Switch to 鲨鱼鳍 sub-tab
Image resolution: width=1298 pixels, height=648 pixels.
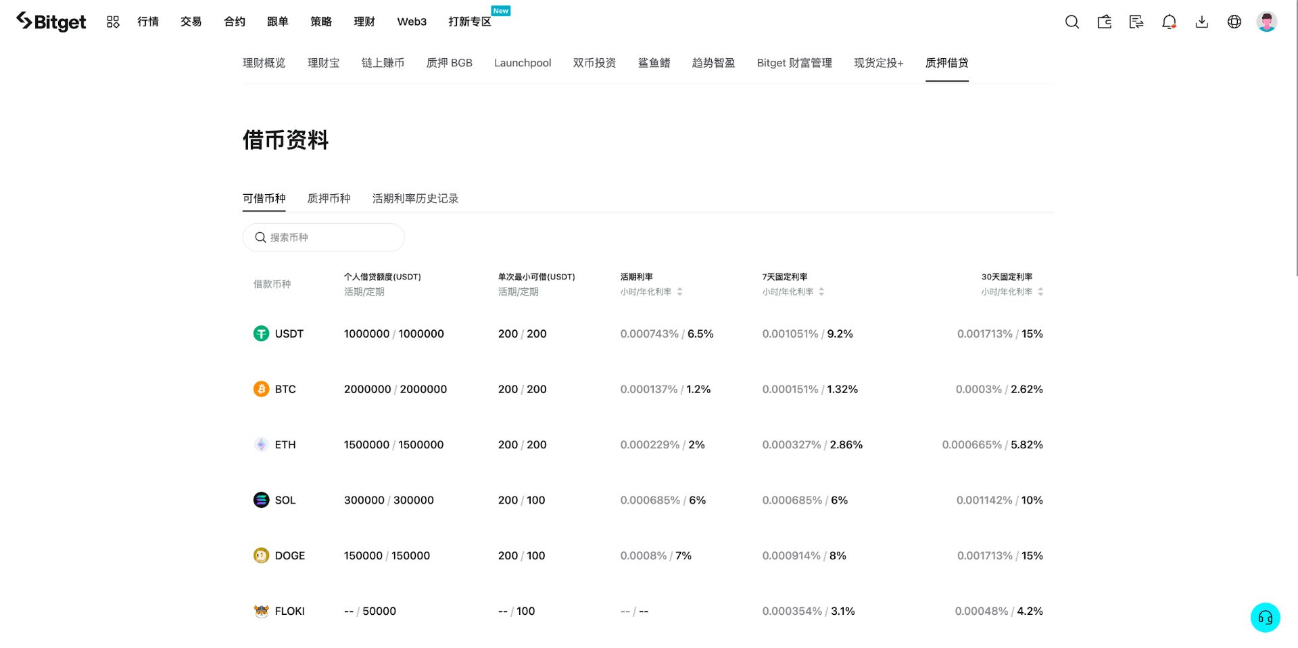[x=654, y=63]
